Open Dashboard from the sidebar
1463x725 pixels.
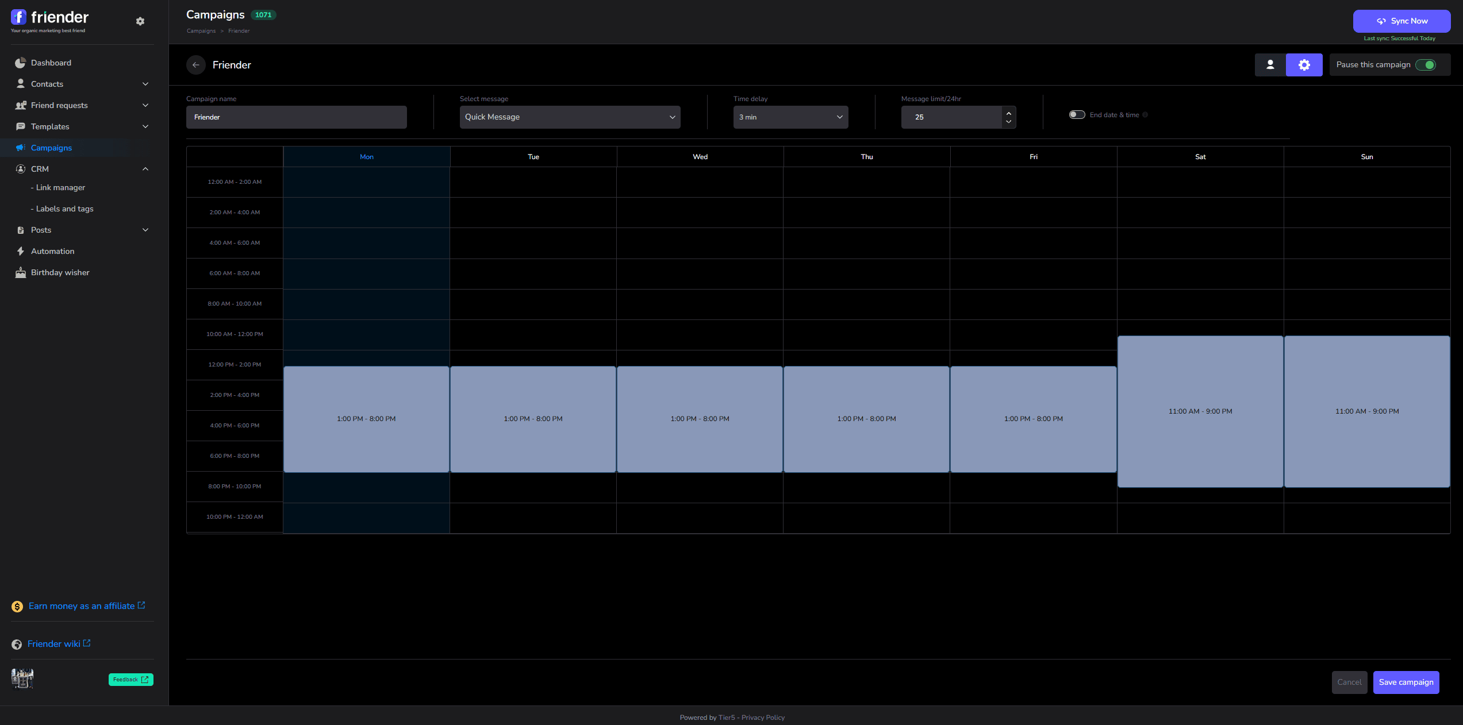click(x=51, y=63)
